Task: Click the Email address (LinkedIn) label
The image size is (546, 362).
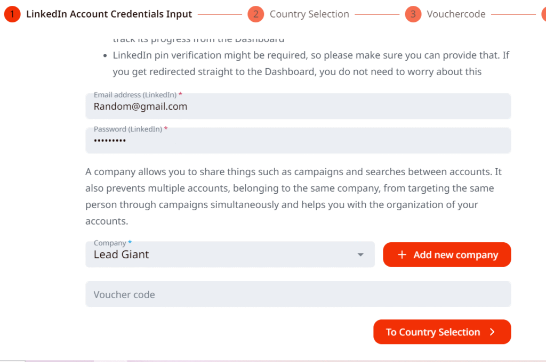Action: point(135,95)
